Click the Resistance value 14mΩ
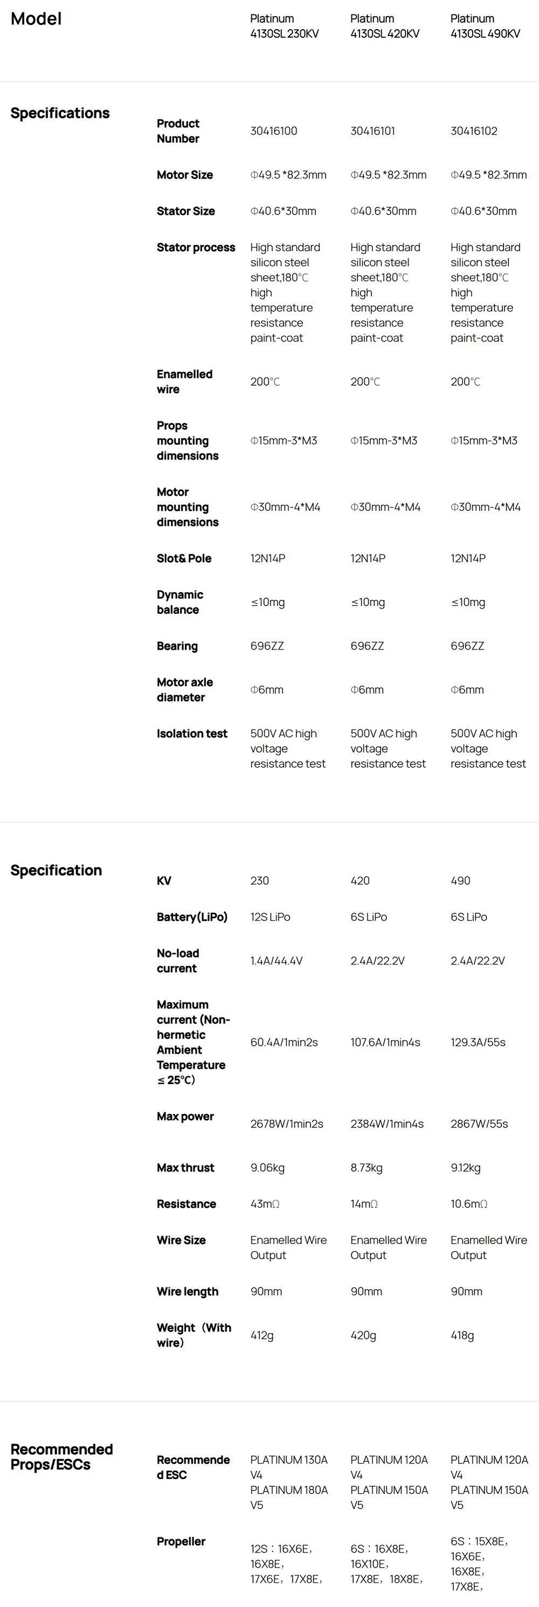539x1607 pixels. 364,1204
